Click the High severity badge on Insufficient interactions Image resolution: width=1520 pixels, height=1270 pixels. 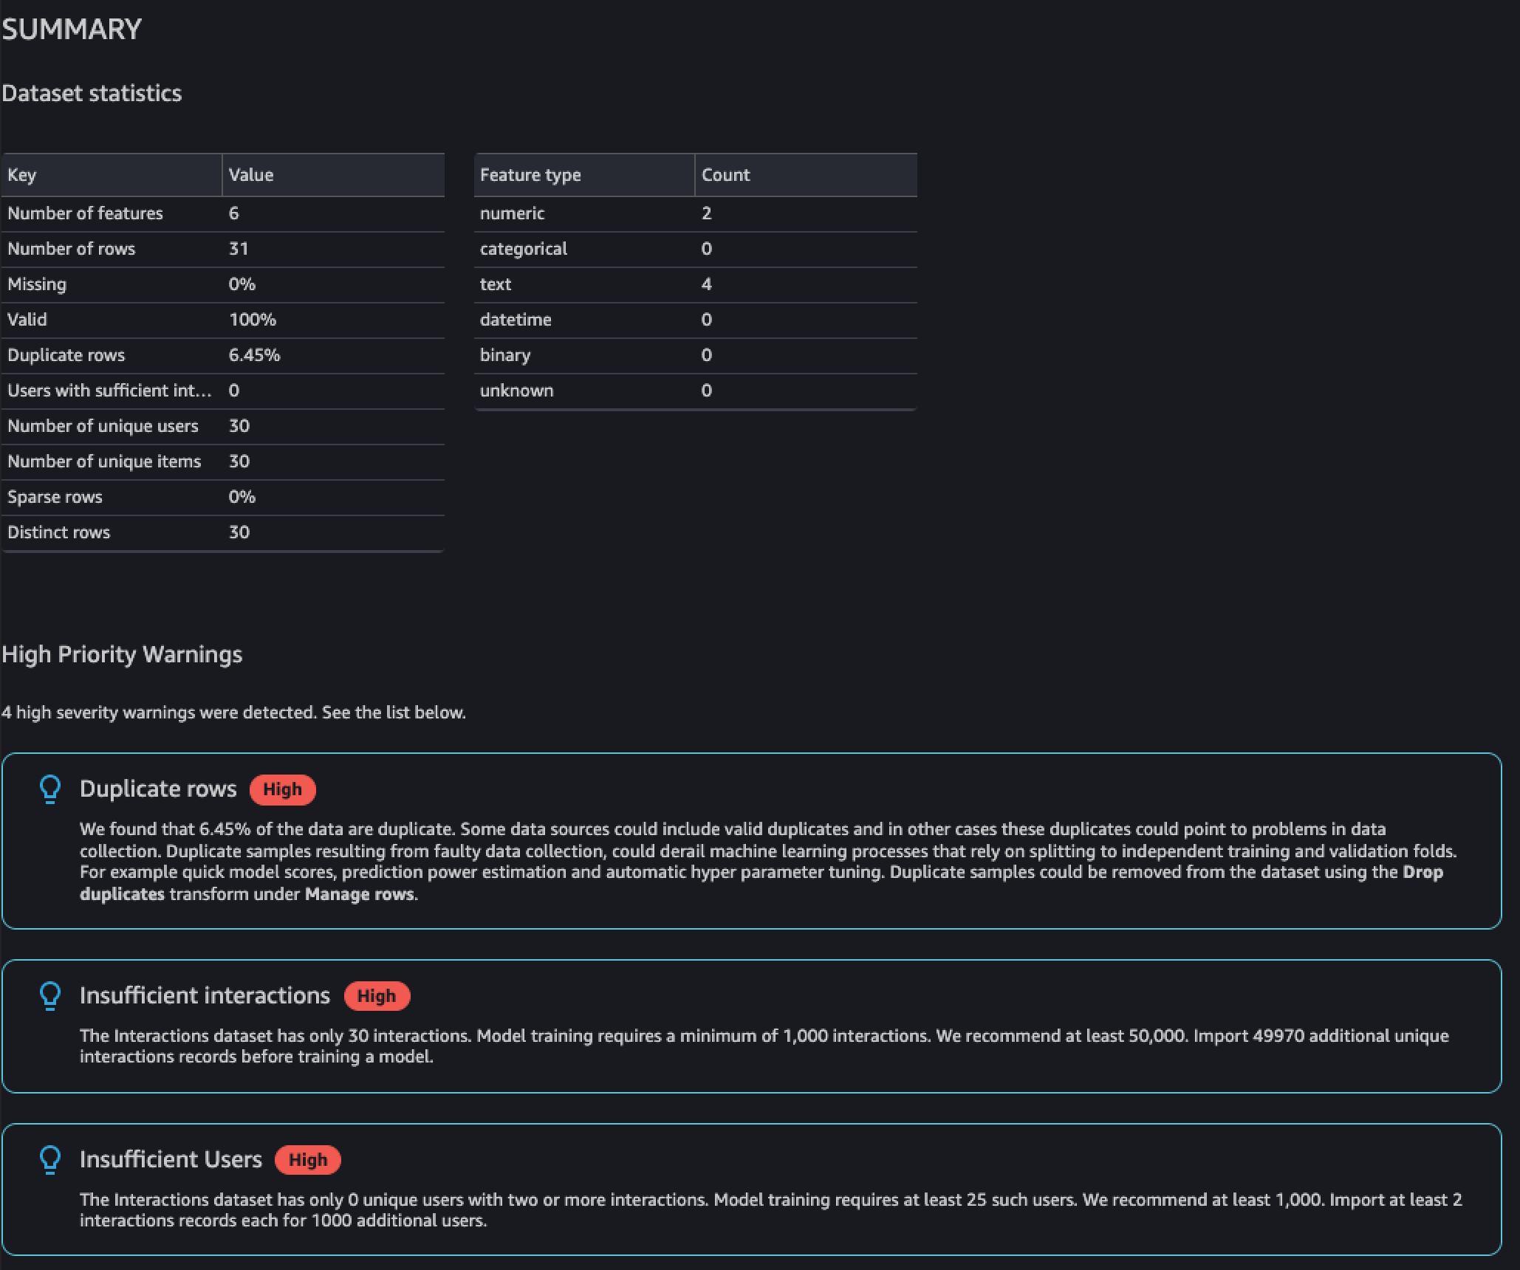[x=376, y=995]
